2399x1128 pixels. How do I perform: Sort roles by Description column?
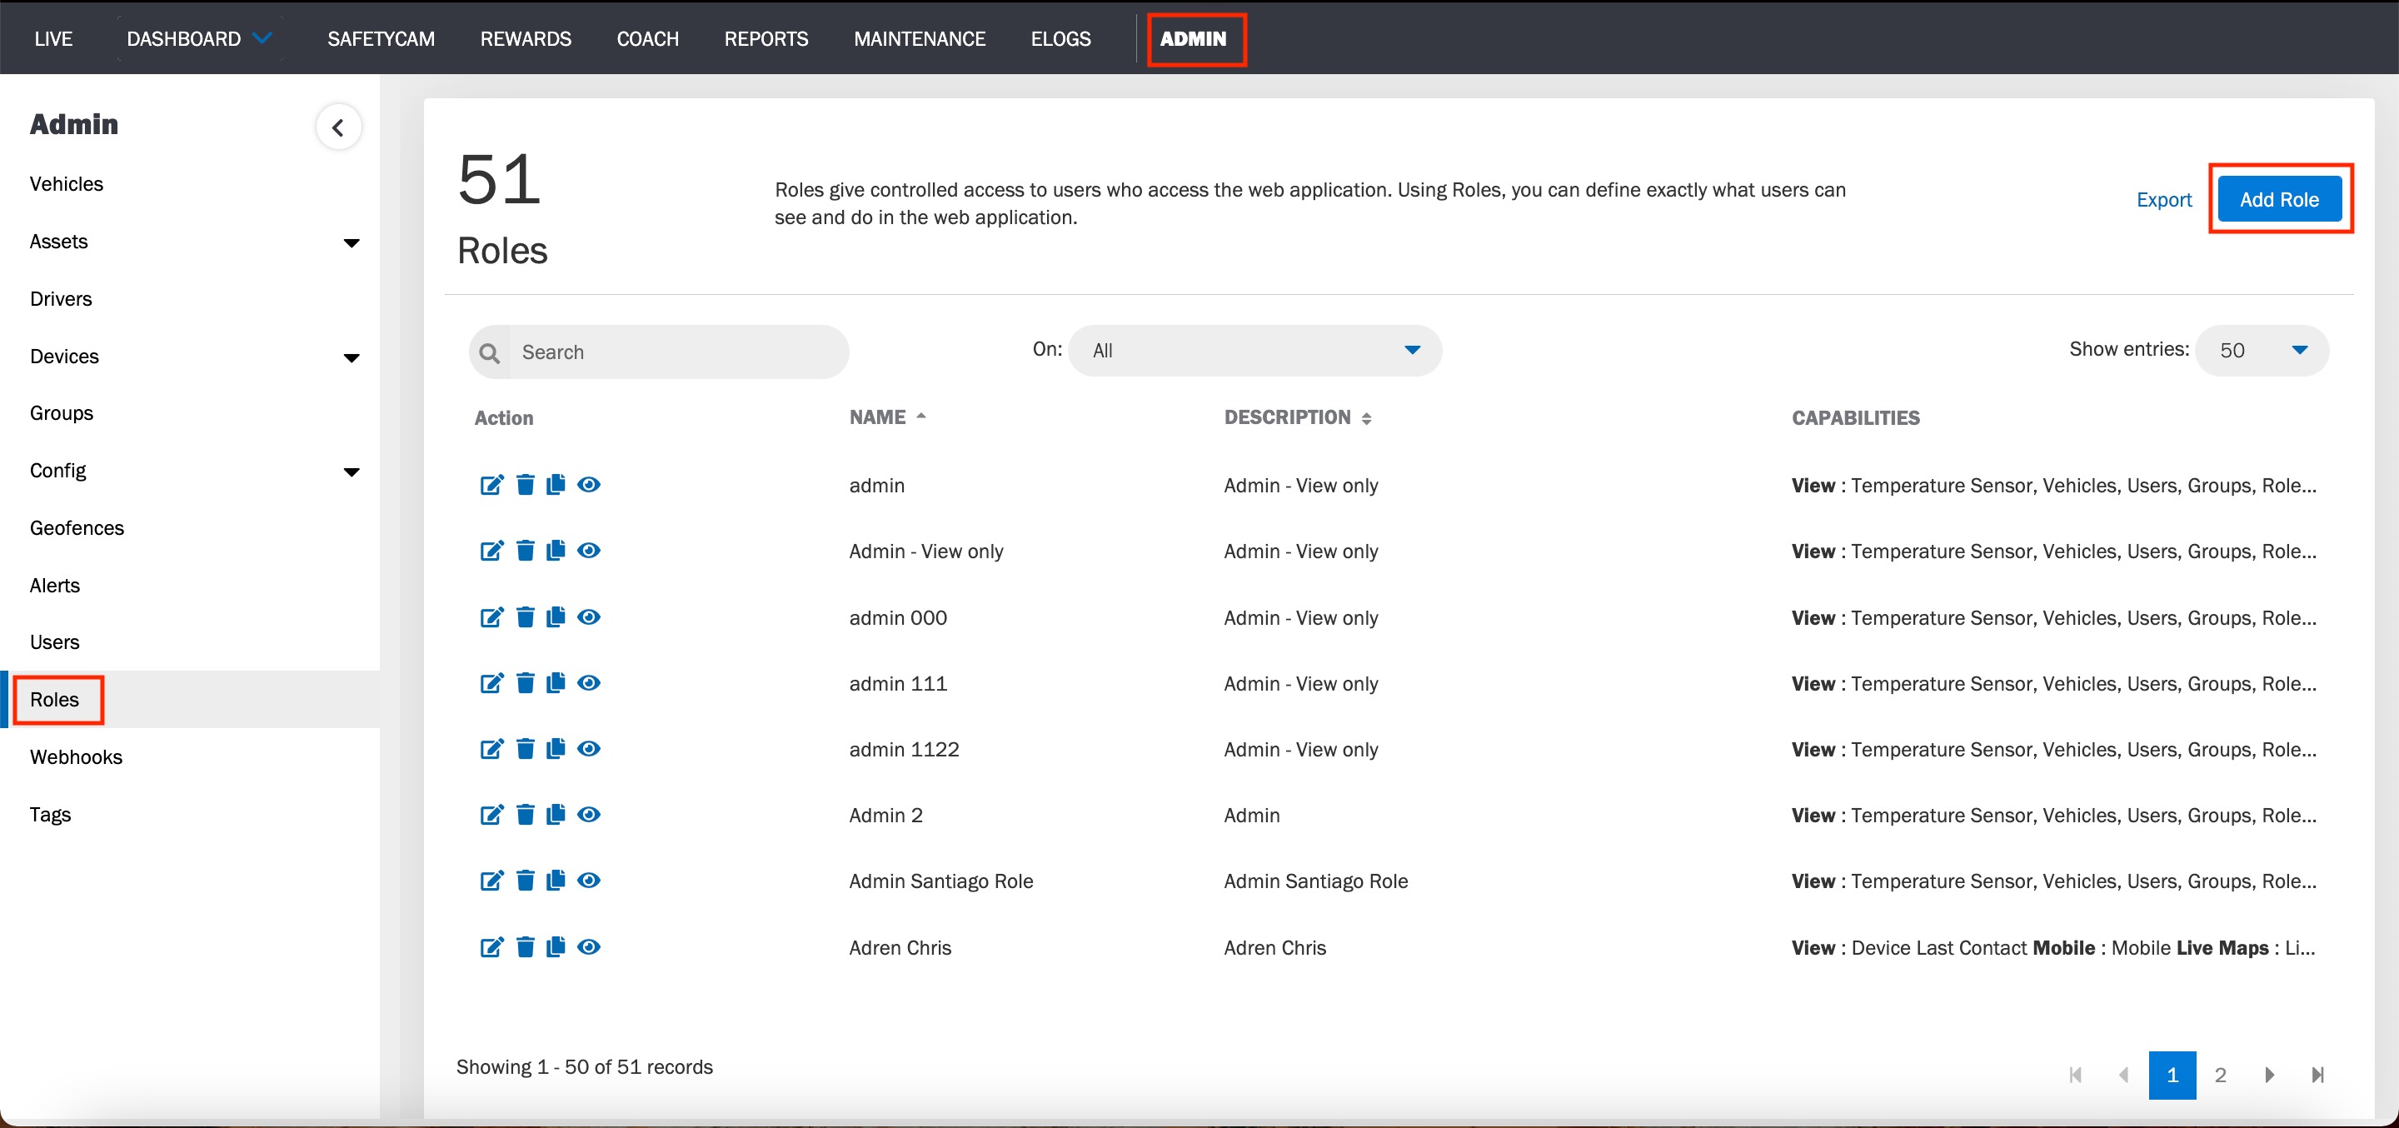(x=1297, y=417)
